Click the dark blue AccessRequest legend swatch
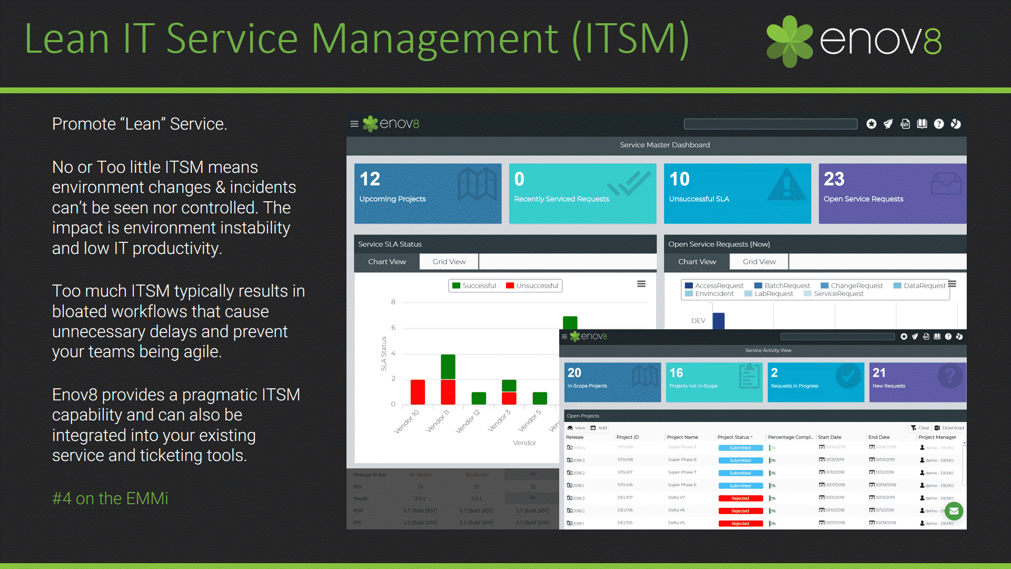Screen dimensions: 1011x569 pos(689,286)
